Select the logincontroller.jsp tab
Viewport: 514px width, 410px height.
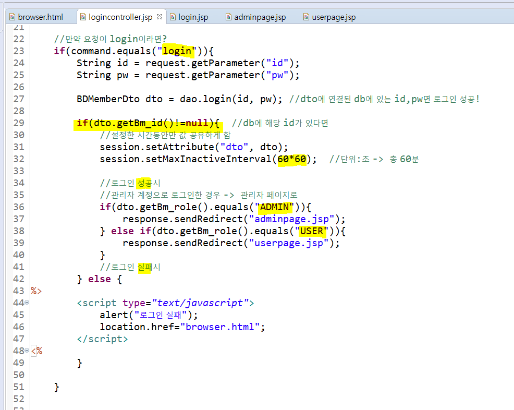coord(120,17)
